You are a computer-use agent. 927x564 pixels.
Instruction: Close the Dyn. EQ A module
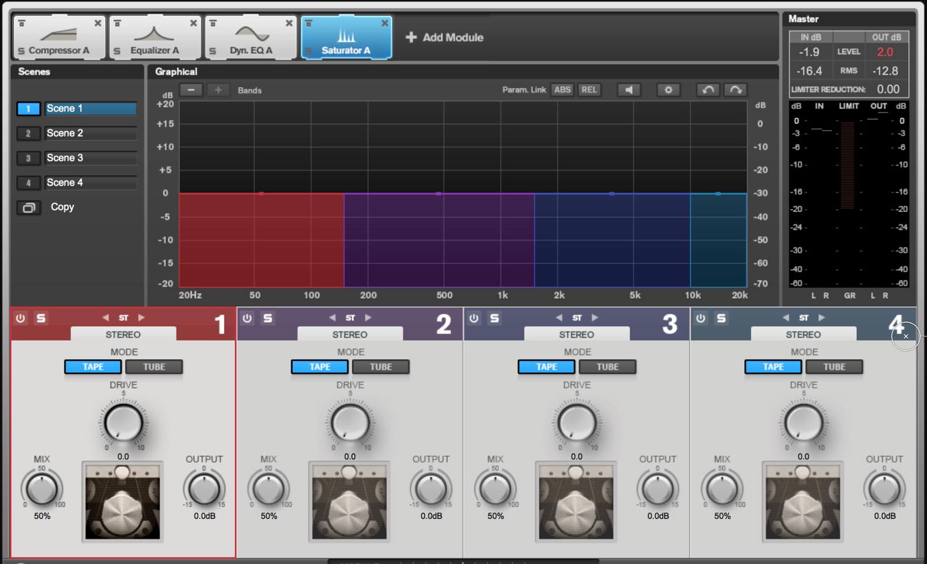(x=289, y=23)
